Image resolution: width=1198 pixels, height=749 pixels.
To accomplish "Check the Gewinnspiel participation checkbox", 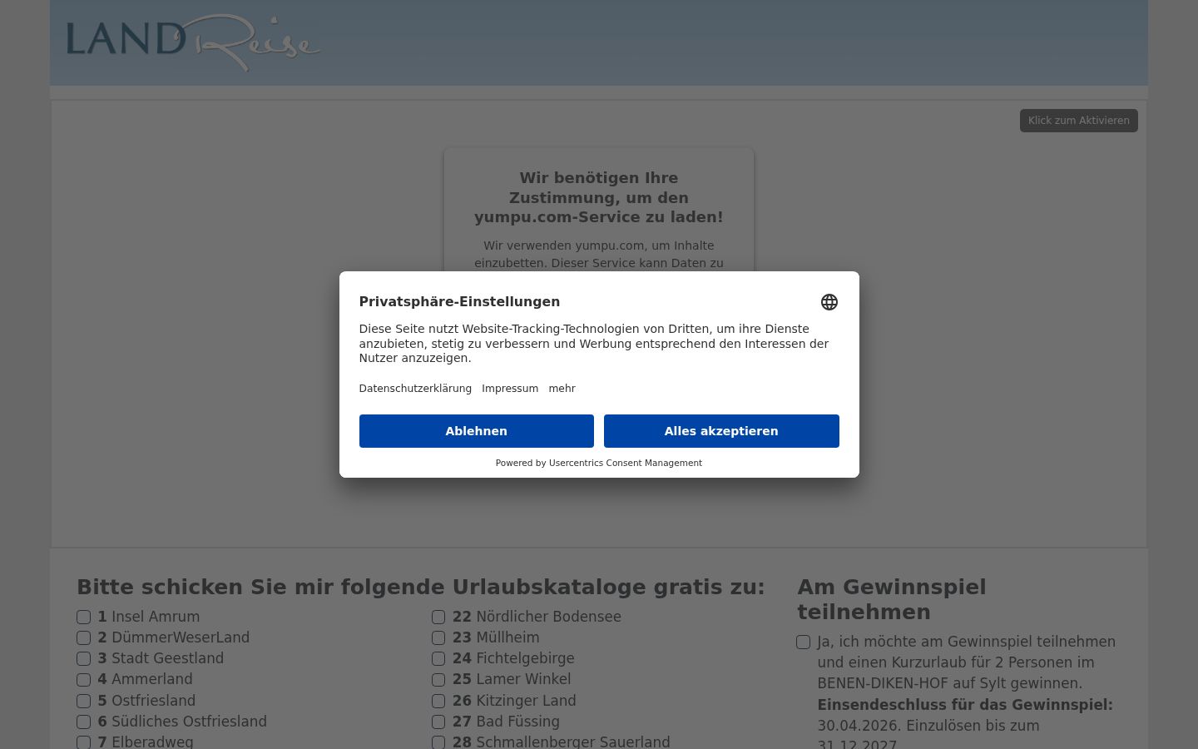I will (803, 642).
